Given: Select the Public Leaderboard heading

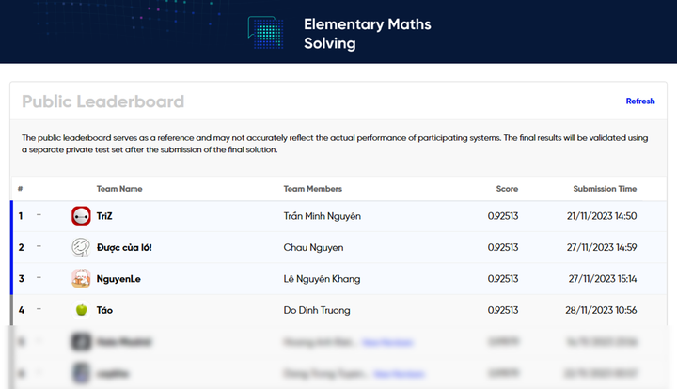Looking at the screenshot, I should 102,101.
